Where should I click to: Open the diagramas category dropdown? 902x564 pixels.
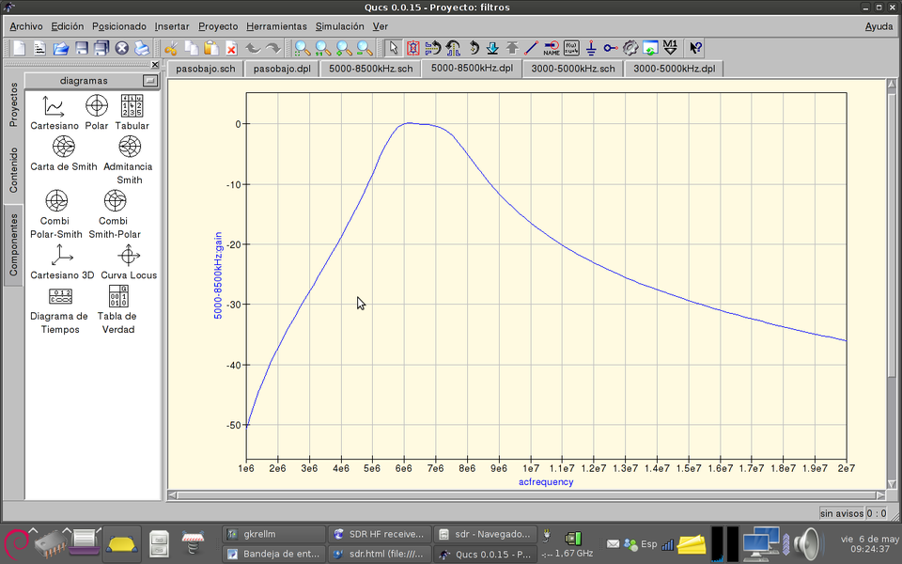click(149, 81)
